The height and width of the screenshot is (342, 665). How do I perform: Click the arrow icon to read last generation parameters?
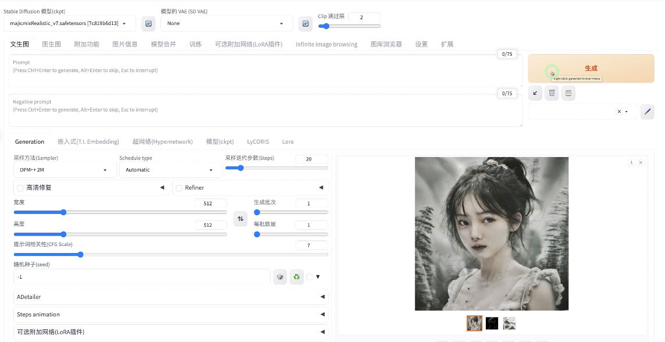(535, 93)
